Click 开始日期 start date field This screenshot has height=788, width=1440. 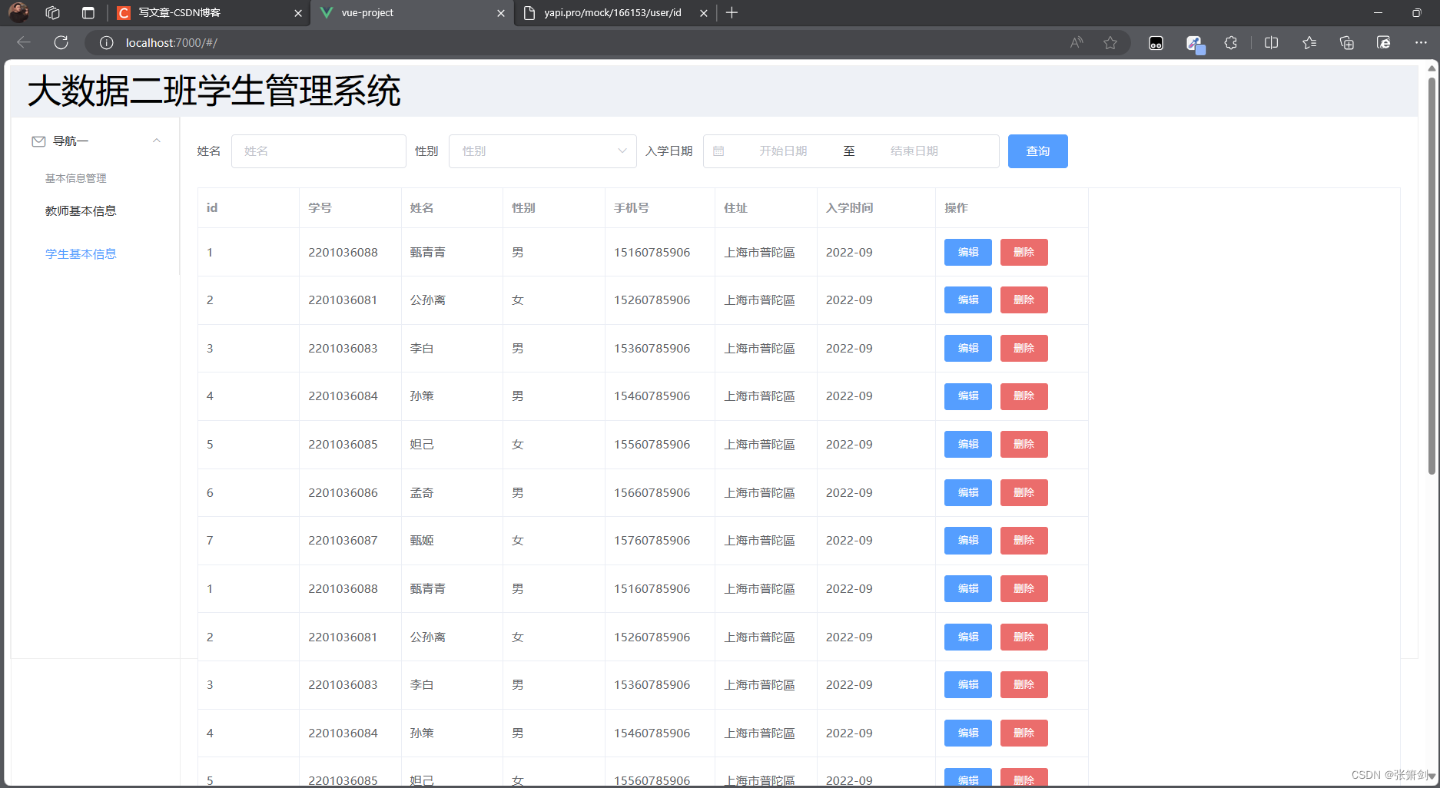pos(783,151)
